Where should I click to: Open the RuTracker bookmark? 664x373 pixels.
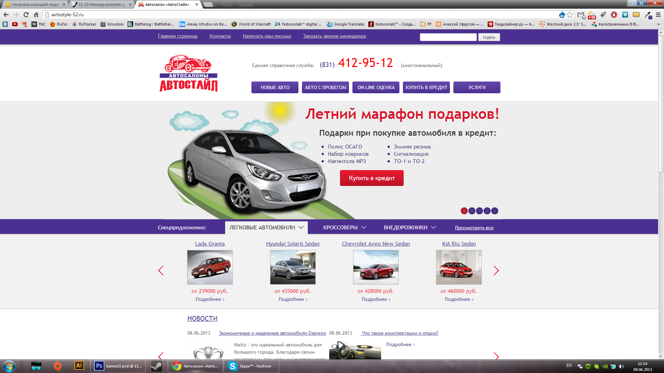click(84, 24)
